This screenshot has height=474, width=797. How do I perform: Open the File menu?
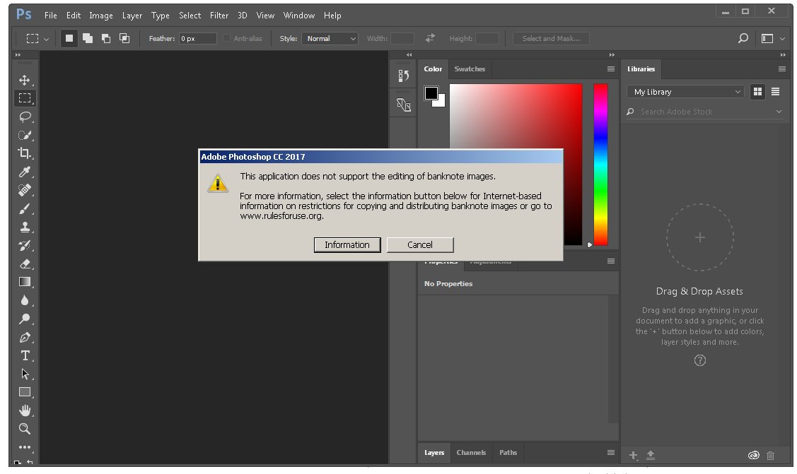click(x=50, y=16)
